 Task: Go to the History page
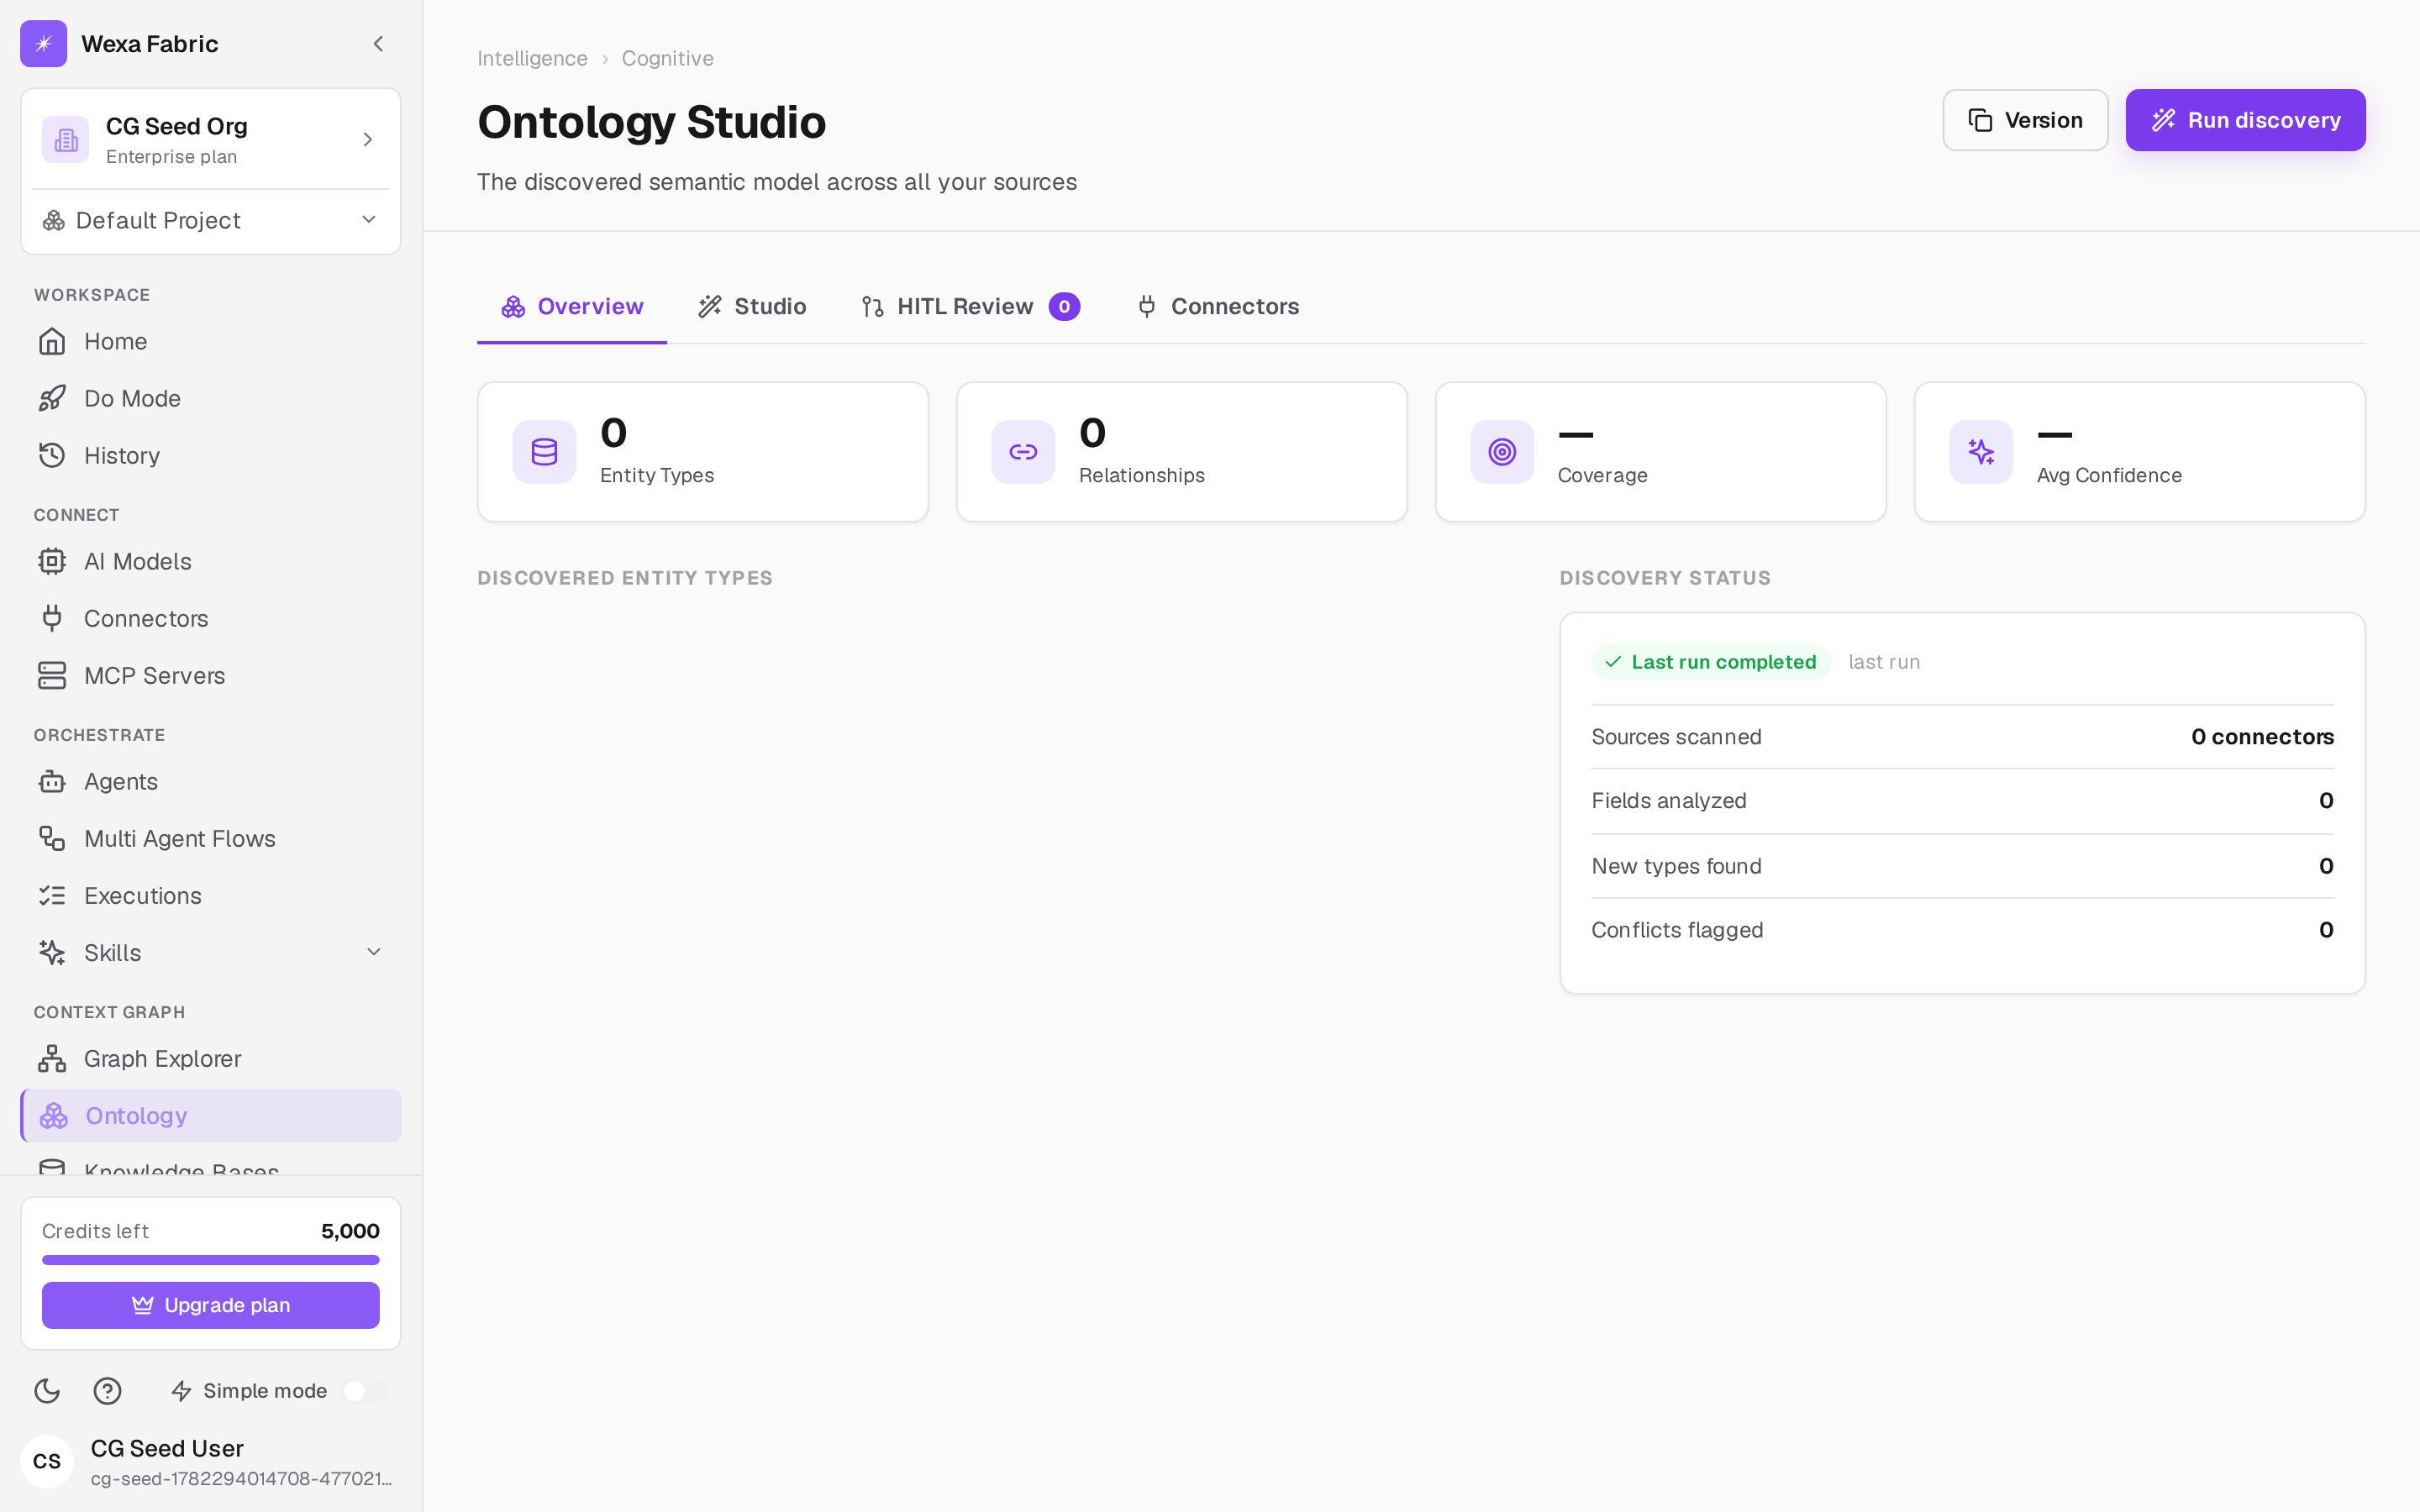pyautogui.click(x=211, y=456)
